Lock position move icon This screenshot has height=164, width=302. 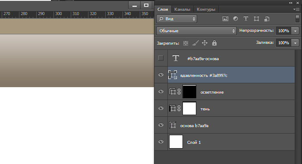point(204,43)
